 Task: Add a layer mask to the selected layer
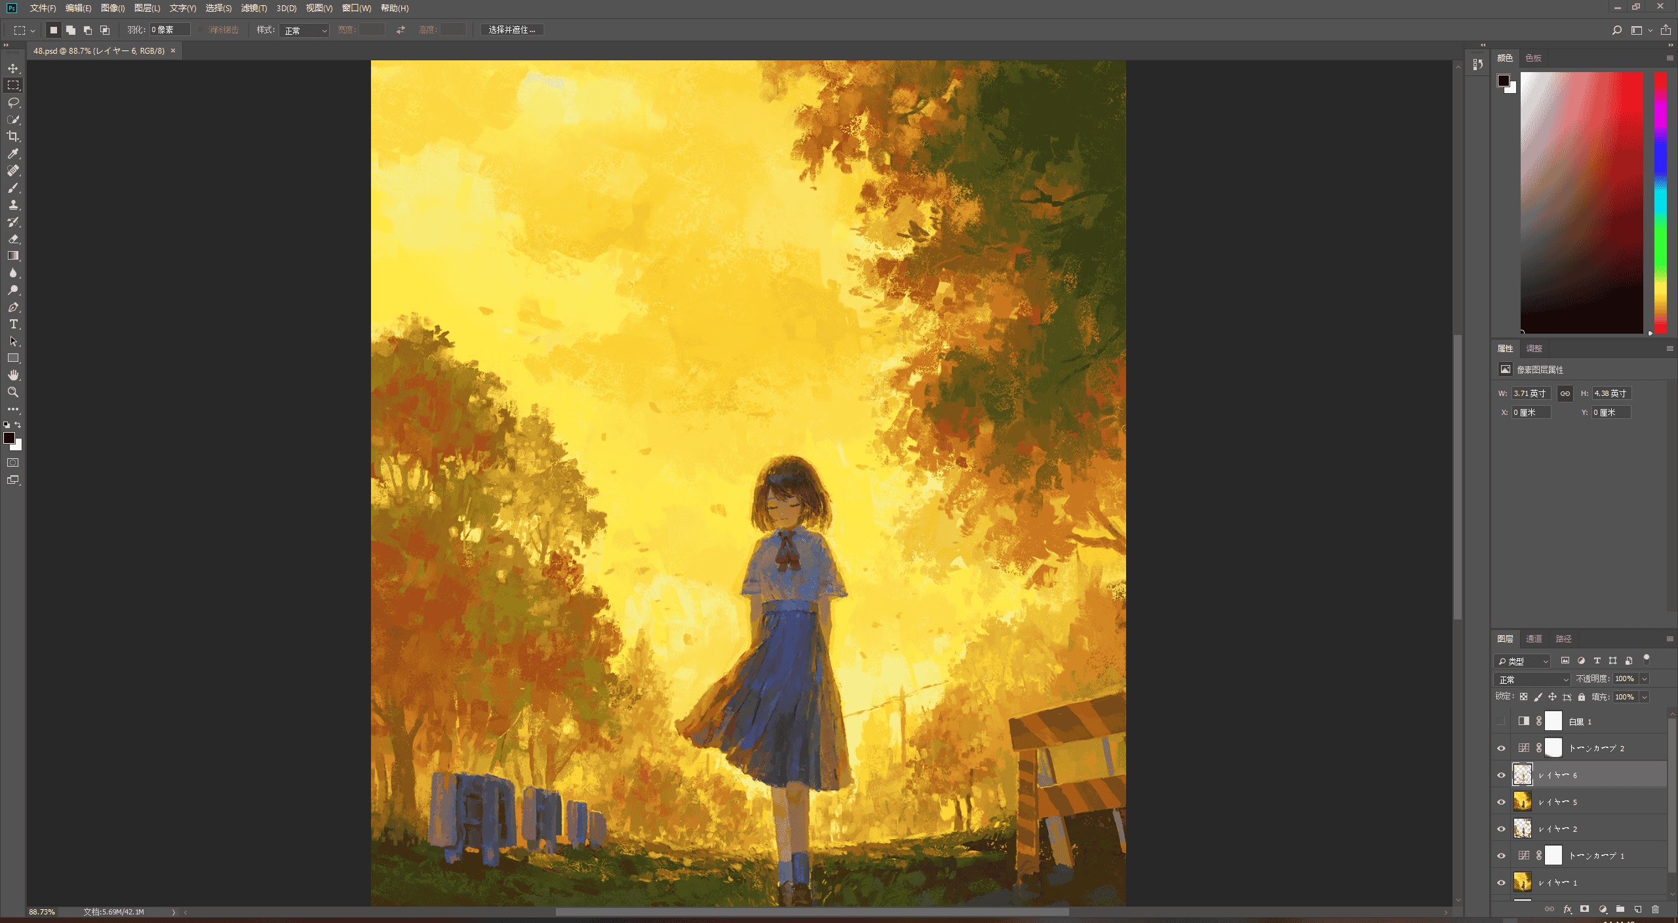coord(1584,909)
